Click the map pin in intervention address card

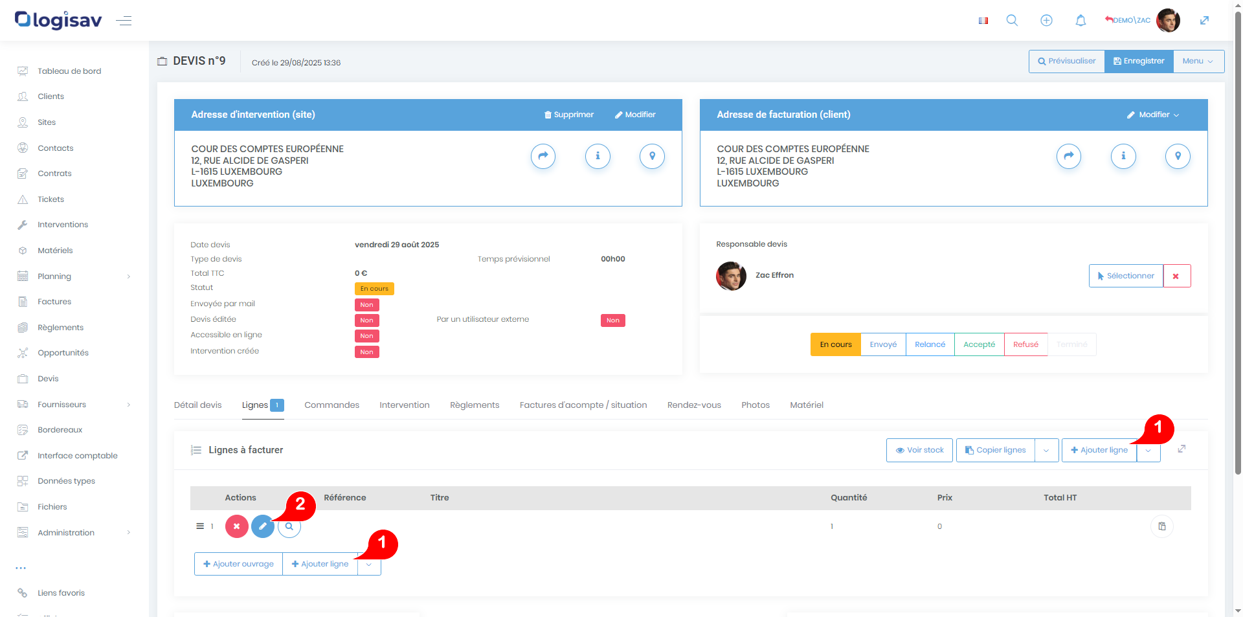652,156
